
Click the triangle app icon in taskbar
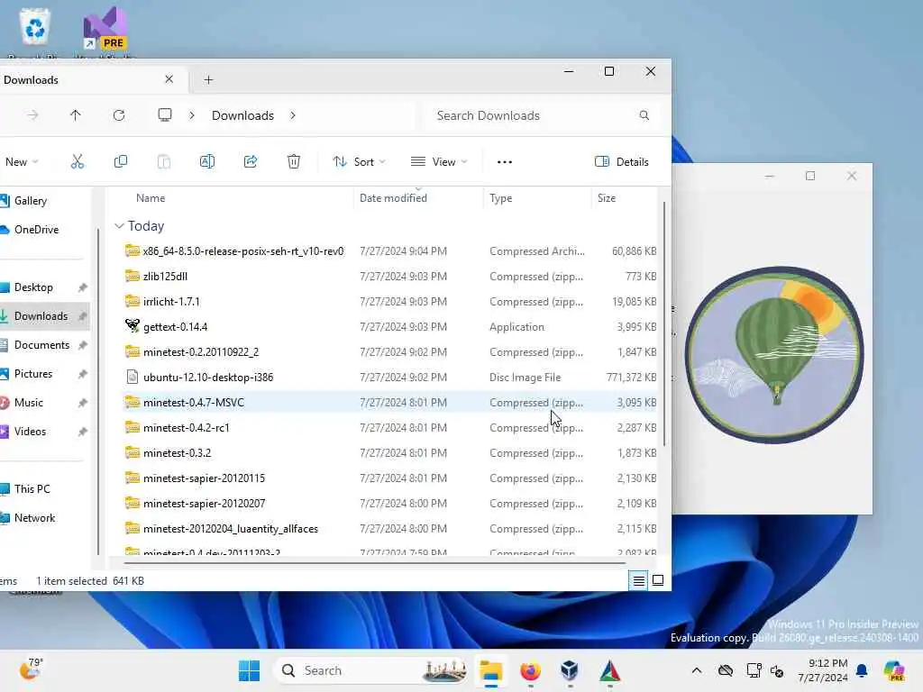610,670
